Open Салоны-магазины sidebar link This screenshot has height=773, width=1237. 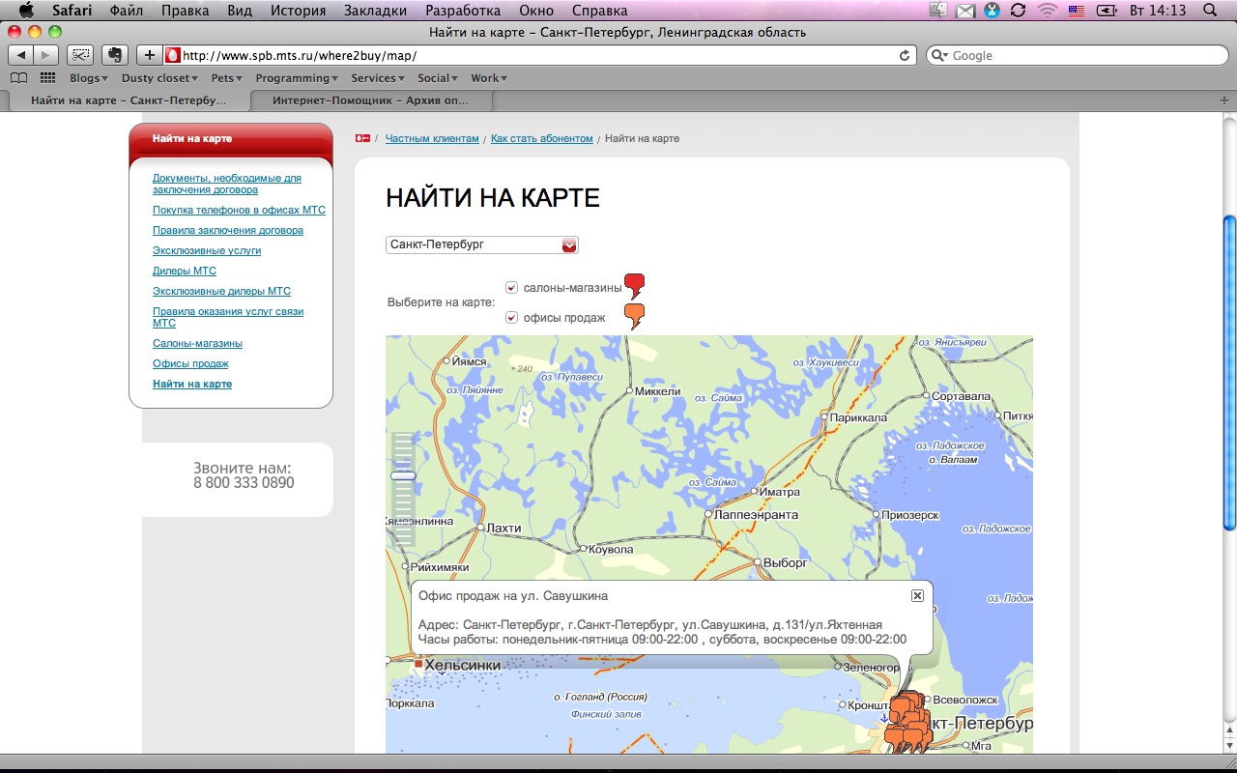pos(197,343)
